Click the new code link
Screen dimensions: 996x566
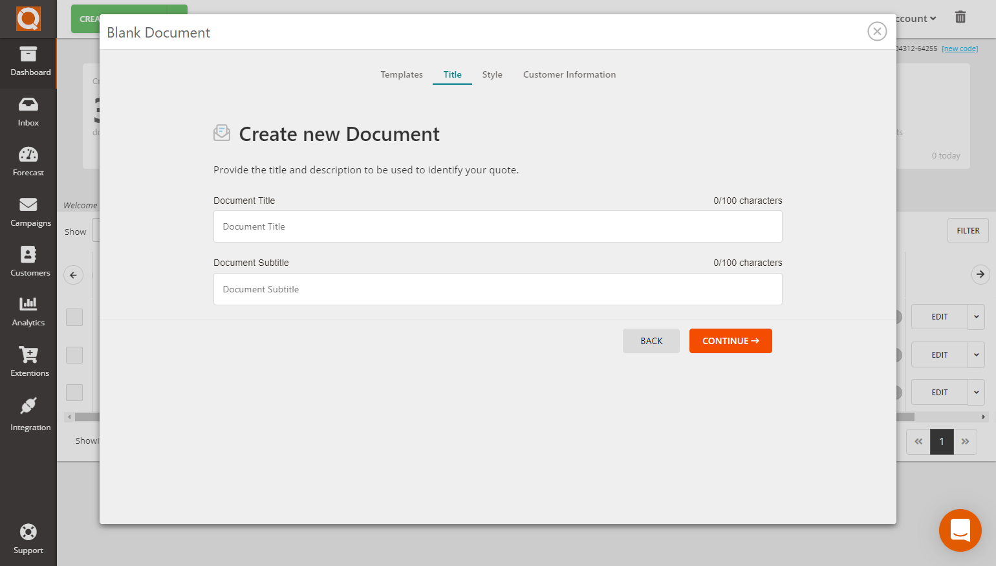[x=959, y=48]
